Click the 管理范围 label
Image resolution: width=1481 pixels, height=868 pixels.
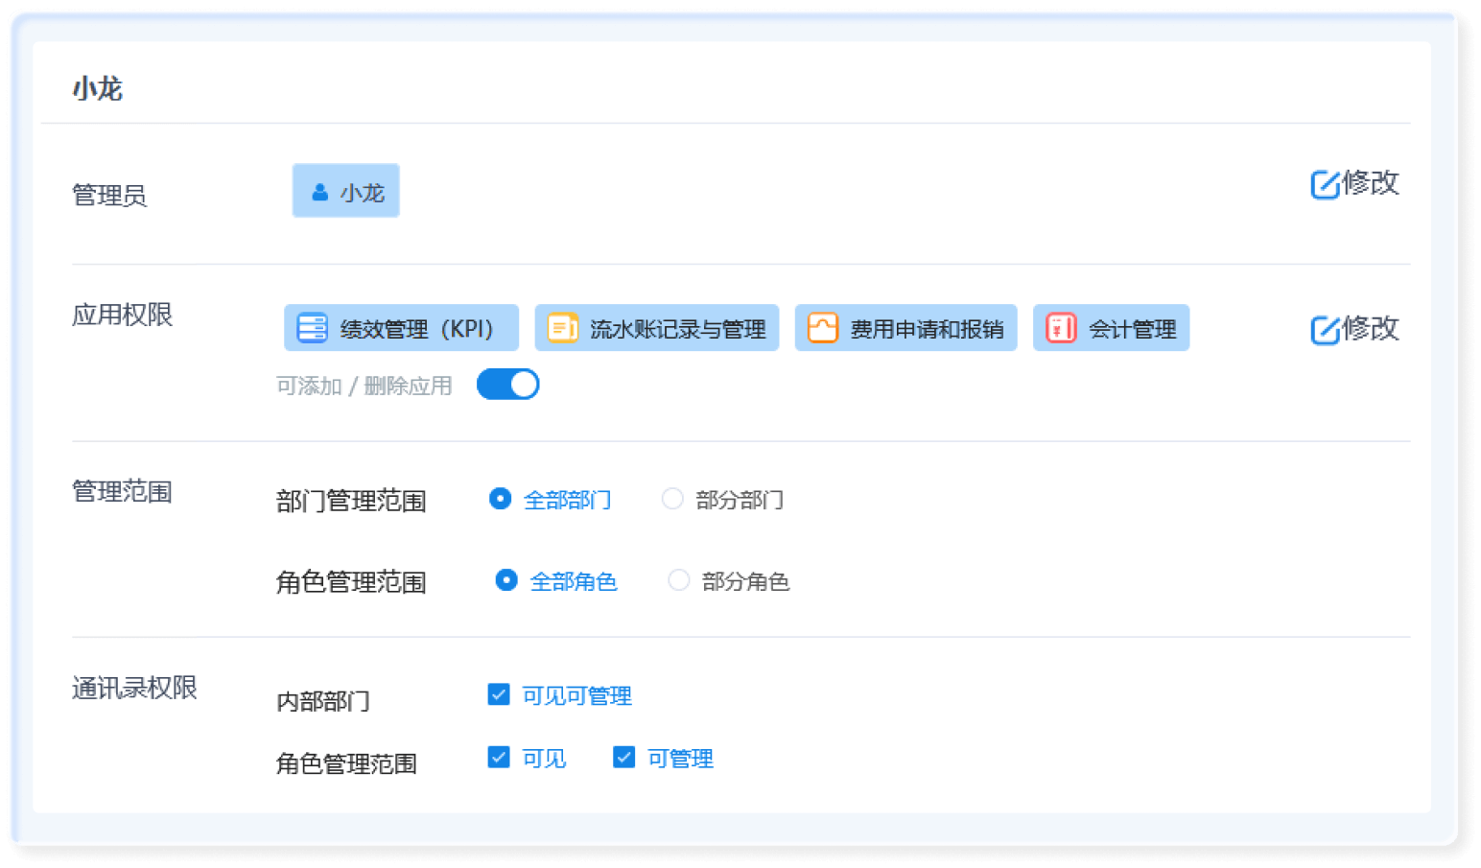point(122,492)
